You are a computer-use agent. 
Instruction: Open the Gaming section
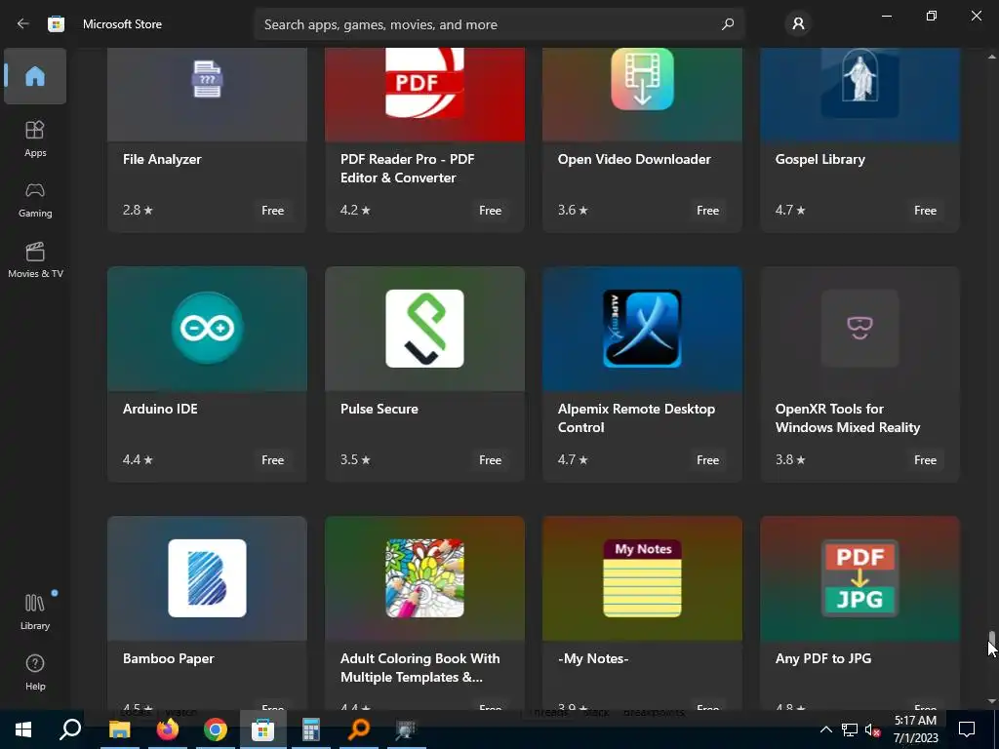click(35, 200)
